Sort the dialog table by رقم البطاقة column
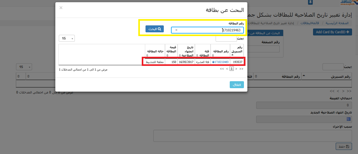The height and width of the screenshot is (154, 358). point(220,52)
